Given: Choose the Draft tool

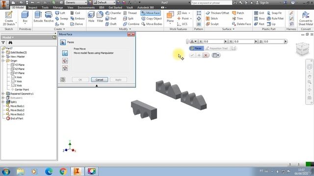Looking at the screenshot, I should pyautogui.click(x=111, y=24).
